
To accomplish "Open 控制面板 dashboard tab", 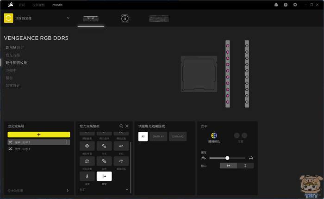I will click(x=38, y=5).
